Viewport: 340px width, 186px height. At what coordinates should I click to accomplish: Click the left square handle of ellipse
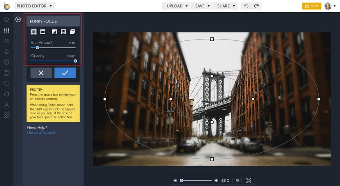point(105,99)
